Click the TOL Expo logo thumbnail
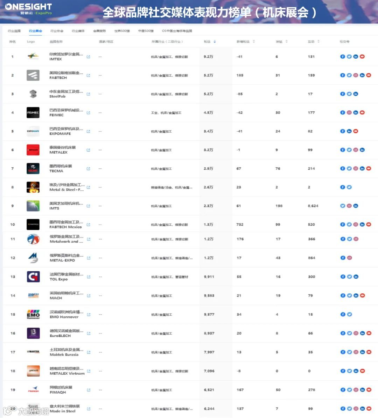This screenshot has height=418, width=378. [33, 277]
